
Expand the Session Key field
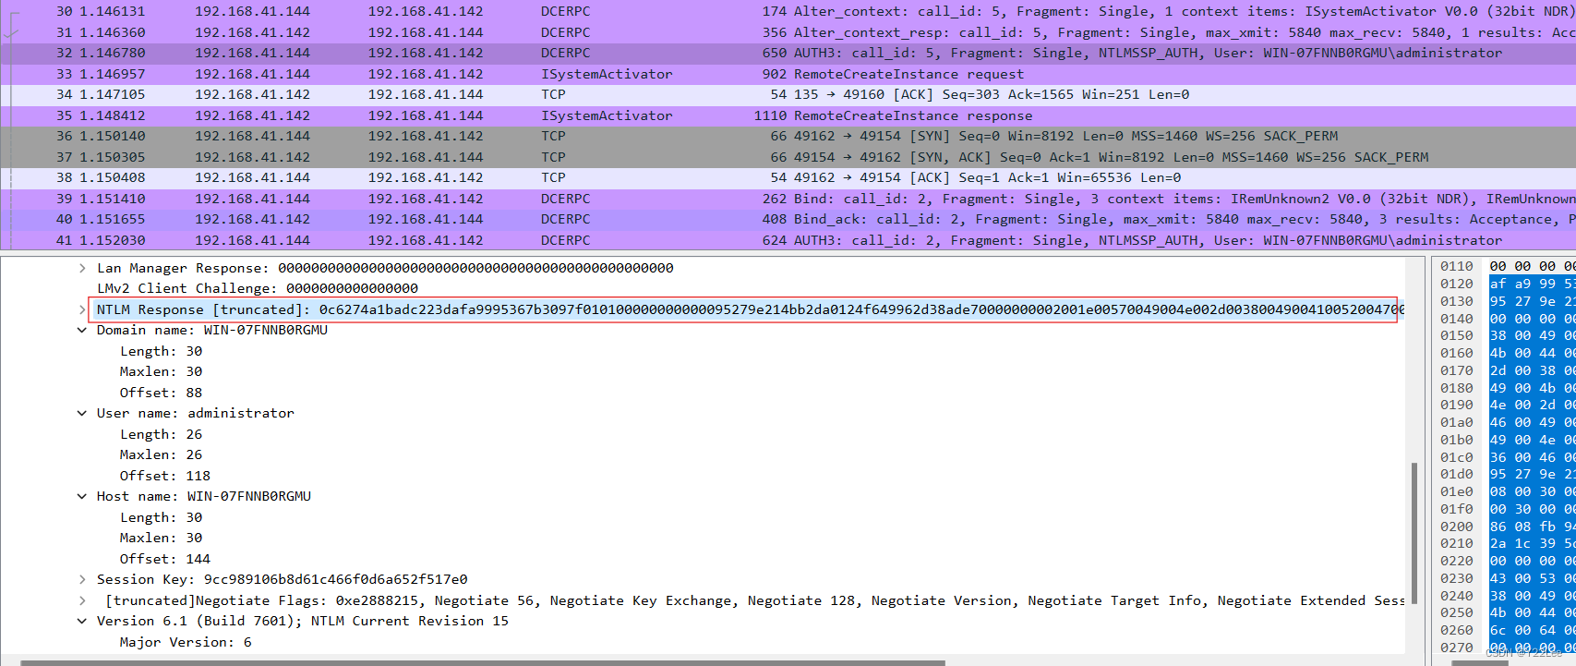pos(82,579)
